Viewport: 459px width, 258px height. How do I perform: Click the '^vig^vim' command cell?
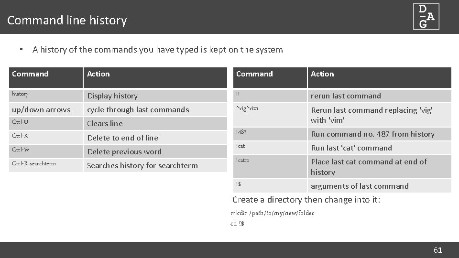[247, 108]
